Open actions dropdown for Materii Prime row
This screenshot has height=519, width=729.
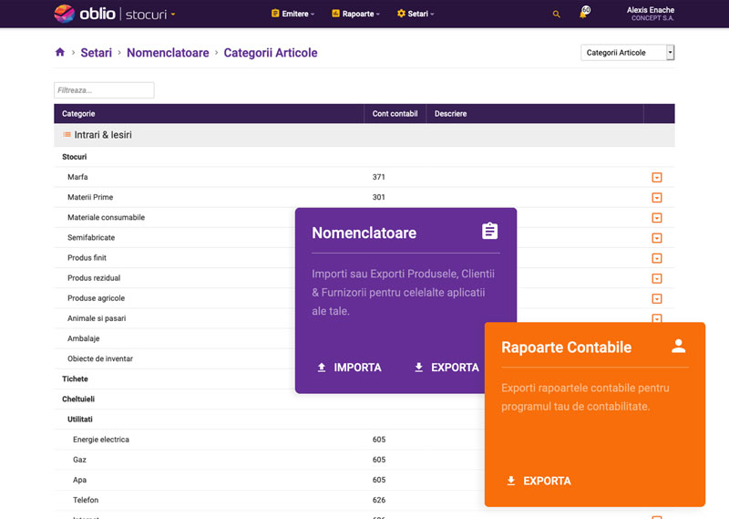(x=656, y=197)
